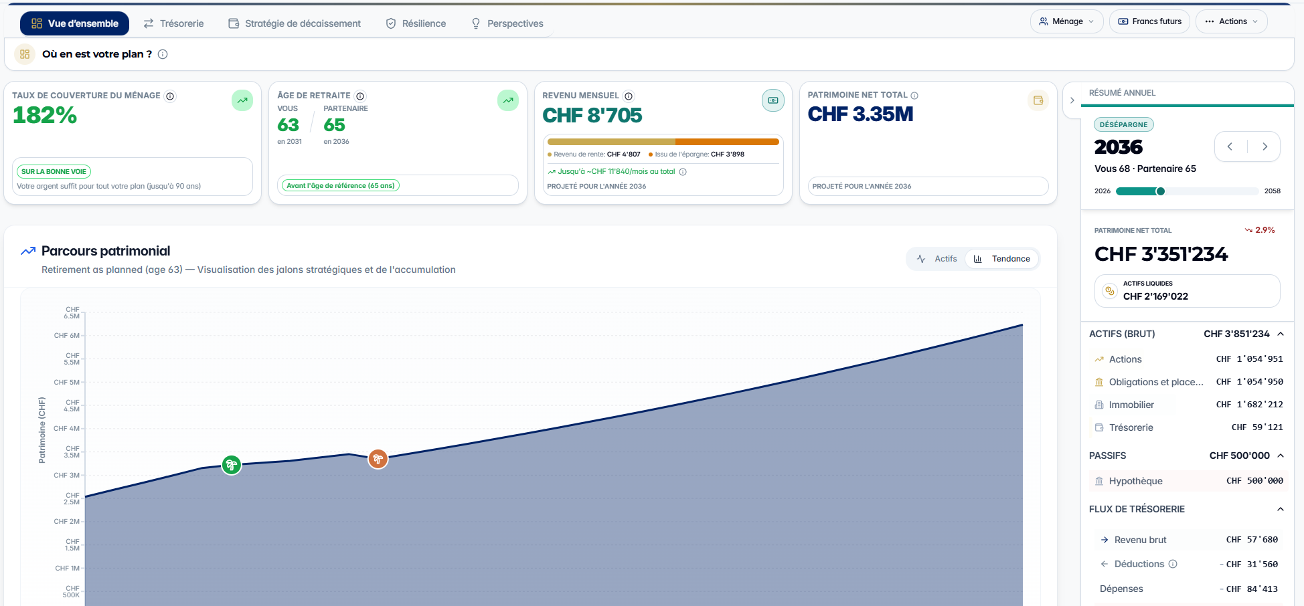The image size is (1304, 606).
Task: Go to the Résilience tab
Action: click(416, 23)
